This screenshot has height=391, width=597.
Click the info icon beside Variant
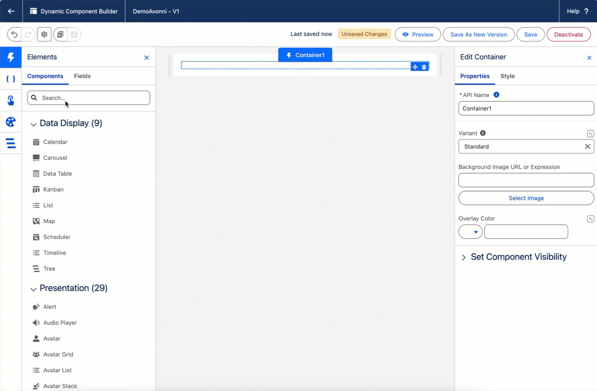point(483,133)
